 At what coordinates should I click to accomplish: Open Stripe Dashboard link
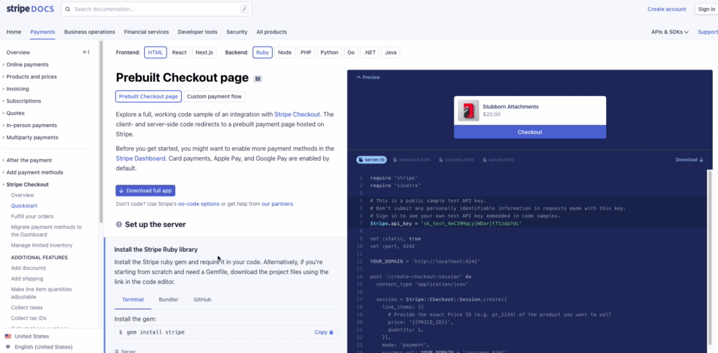pos(141,159)
